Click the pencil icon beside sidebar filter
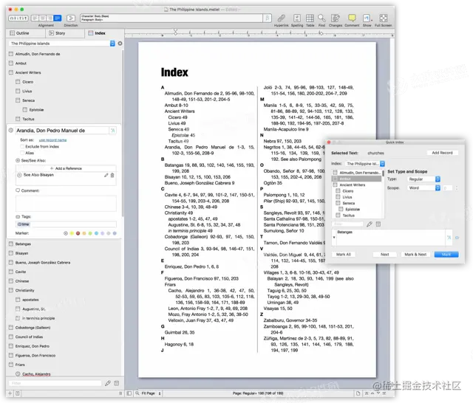 point(108,383)
